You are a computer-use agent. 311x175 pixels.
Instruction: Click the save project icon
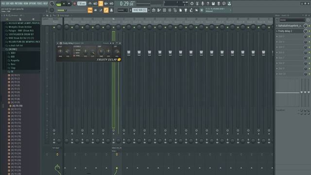213,3
